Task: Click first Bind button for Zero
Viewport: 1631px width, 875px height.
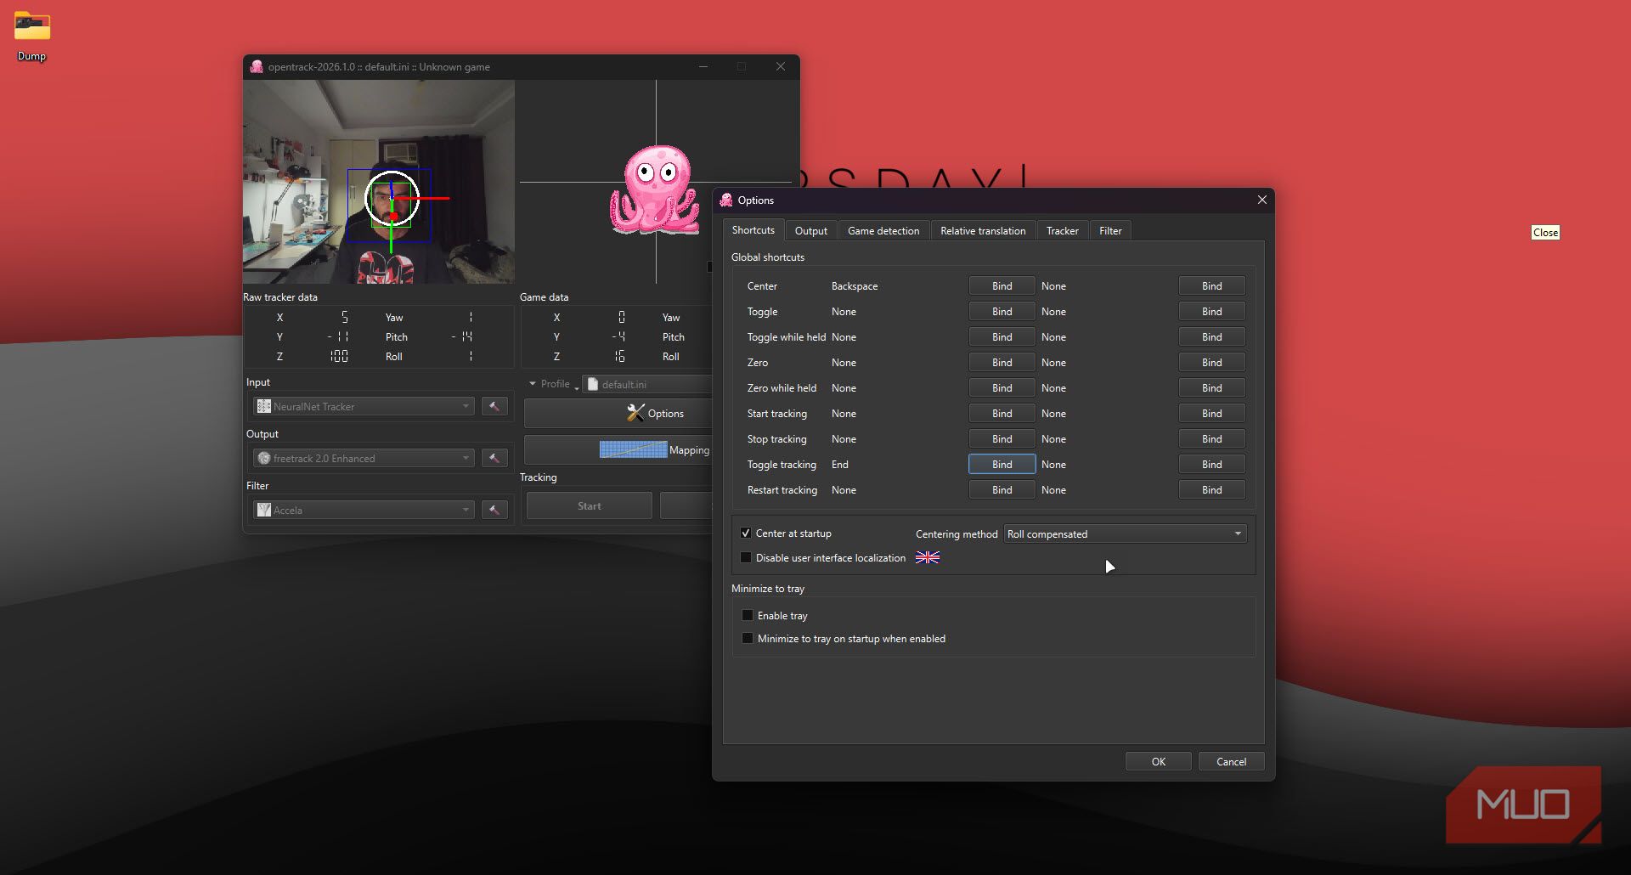Action: click(1002, 363)
